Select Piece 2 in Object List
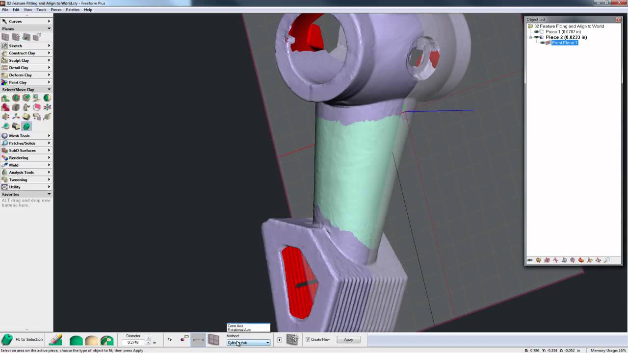This screenshot has height=353, width=628. tap(566, 37)
